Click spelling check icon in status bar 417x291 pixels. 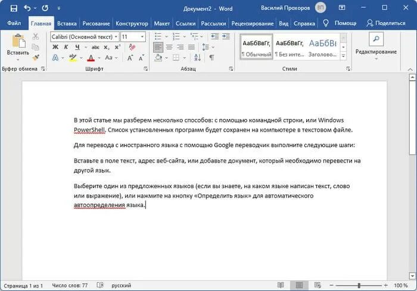pos(100,285)
